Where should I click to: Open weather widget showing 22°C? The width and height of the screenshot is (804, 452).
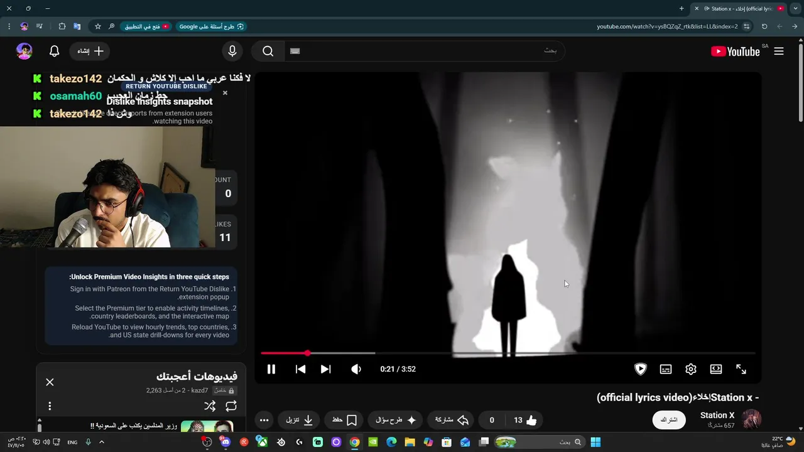(x=777, y=442)
